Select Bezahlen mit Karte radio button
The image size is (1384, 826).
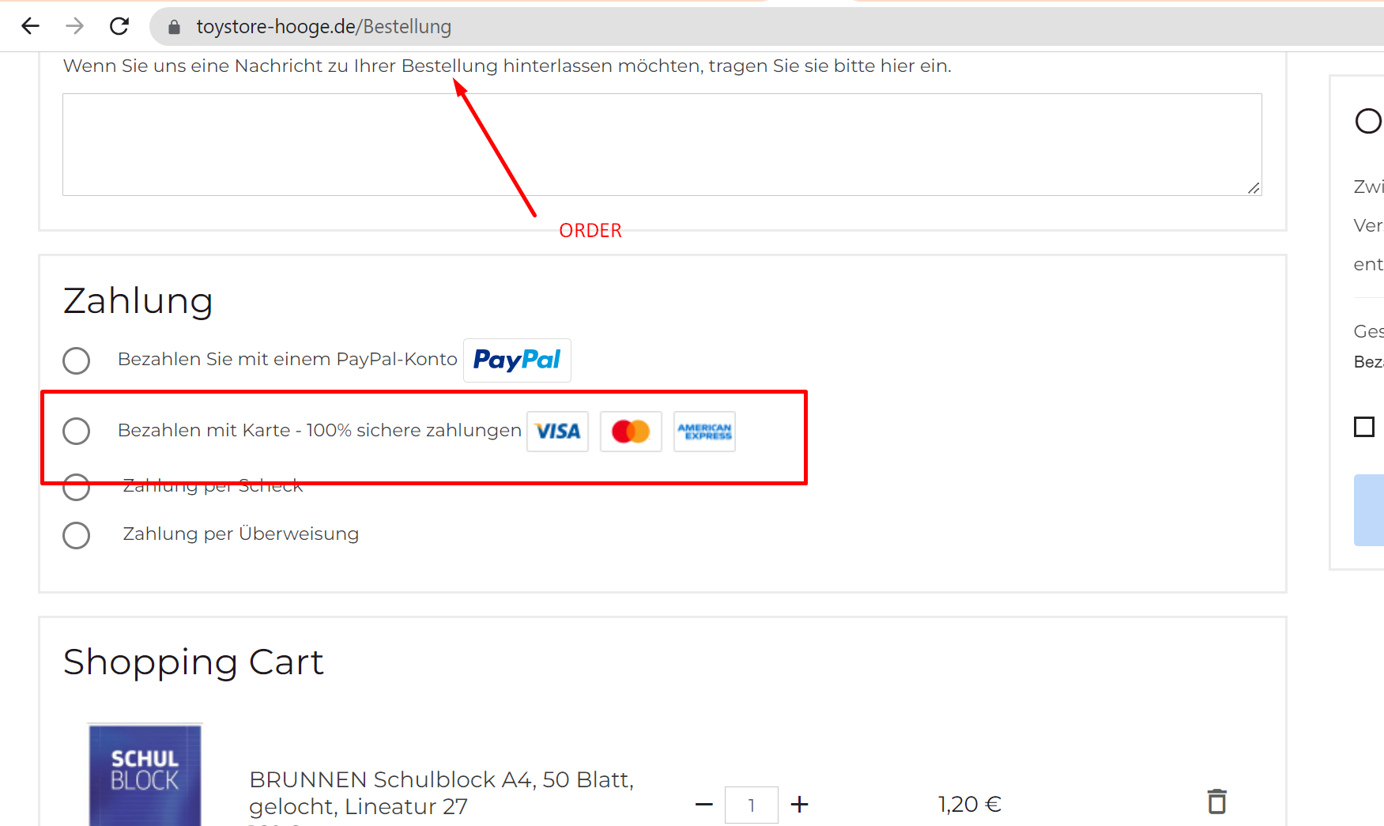(x=77, y=432)
